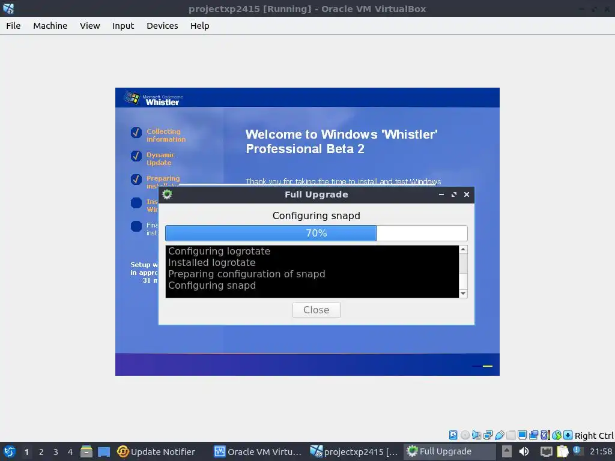
Task: Open the Machine menu
Action: pos(50,25)
